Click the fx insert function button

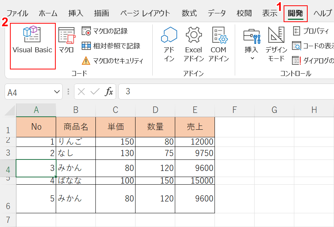[109, 92]
